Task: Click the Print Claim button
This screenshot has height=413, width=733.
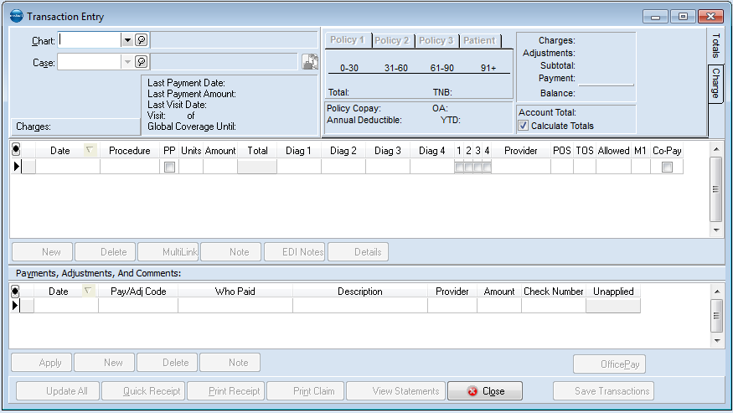Action: (x=306, y=391)
